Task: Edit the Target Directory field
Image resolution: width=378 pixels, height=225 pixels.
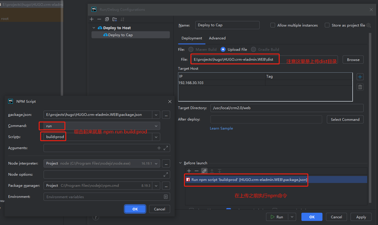Action: [x=287, y=108]
